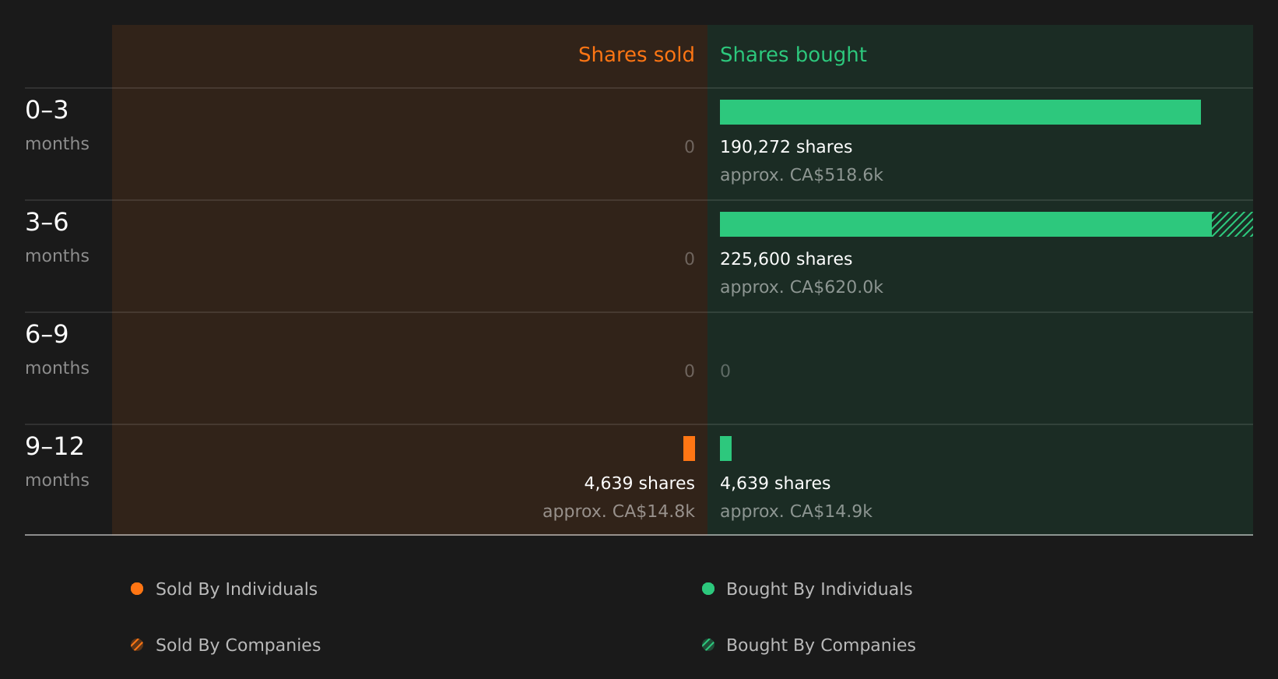The width and height of the screenshot is (1278, 679).
Task: Click the 9–12 months row label
Action: click(57, 462)
